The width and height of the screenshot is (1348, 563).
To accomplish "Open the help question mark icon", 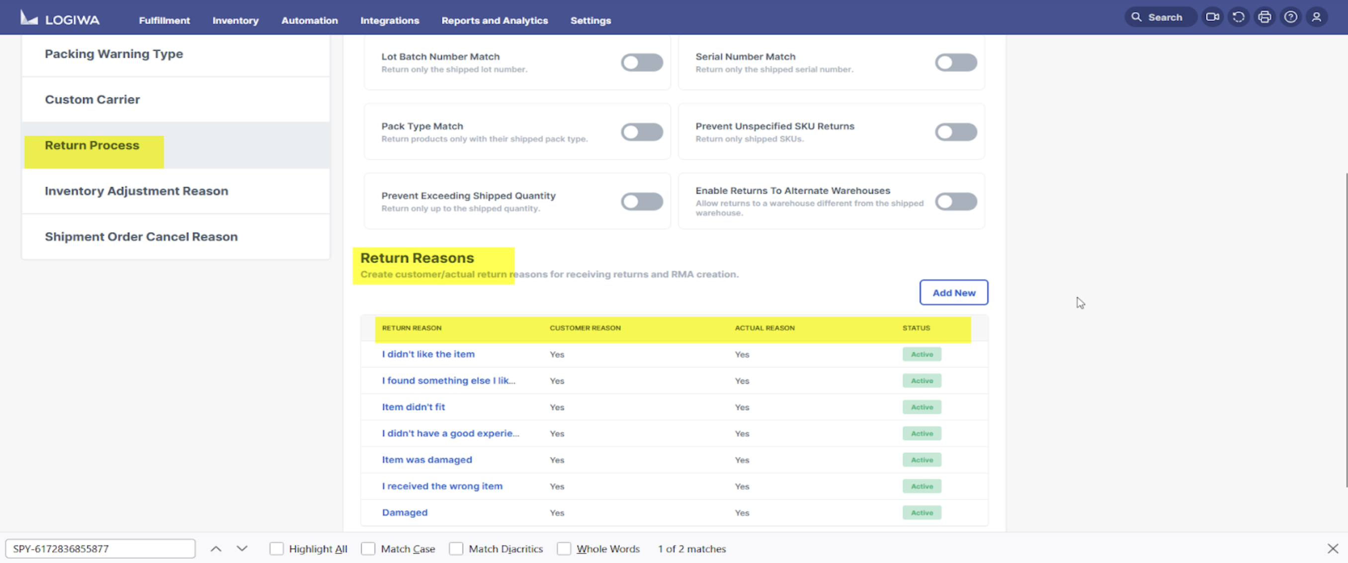I will 1290,17.
